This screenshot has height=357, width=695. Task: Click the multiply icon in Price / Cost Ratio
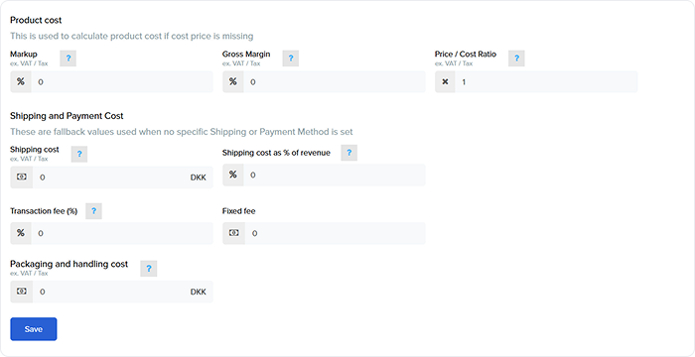445,82
